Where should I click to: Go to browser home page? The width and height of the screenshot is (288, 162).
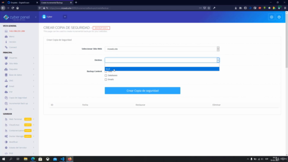(18, 8)
